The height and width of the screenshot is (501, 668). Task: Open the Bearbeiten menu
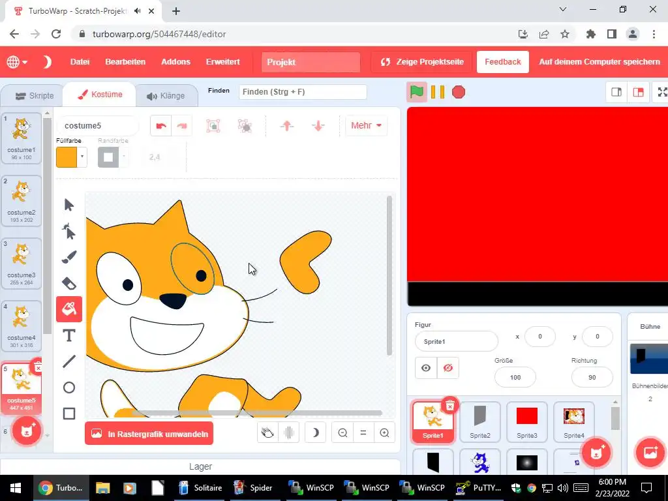pyautogui.click(x=125, y=62)
